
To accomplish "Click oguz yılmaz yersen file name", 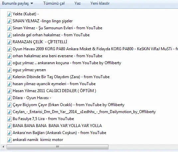I will (x=29, y=70).
